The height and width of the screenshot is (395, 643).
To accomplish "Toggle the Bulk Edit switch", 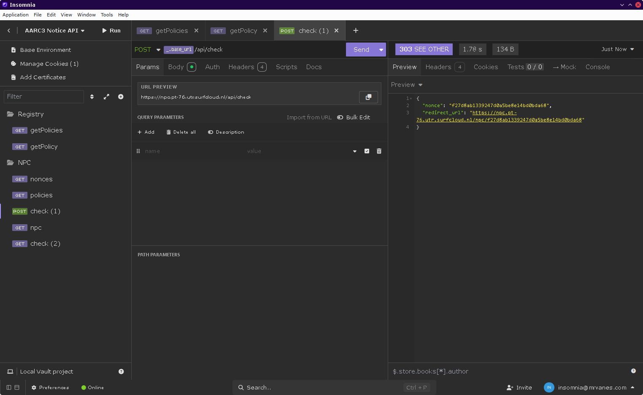I will point(340,117).
